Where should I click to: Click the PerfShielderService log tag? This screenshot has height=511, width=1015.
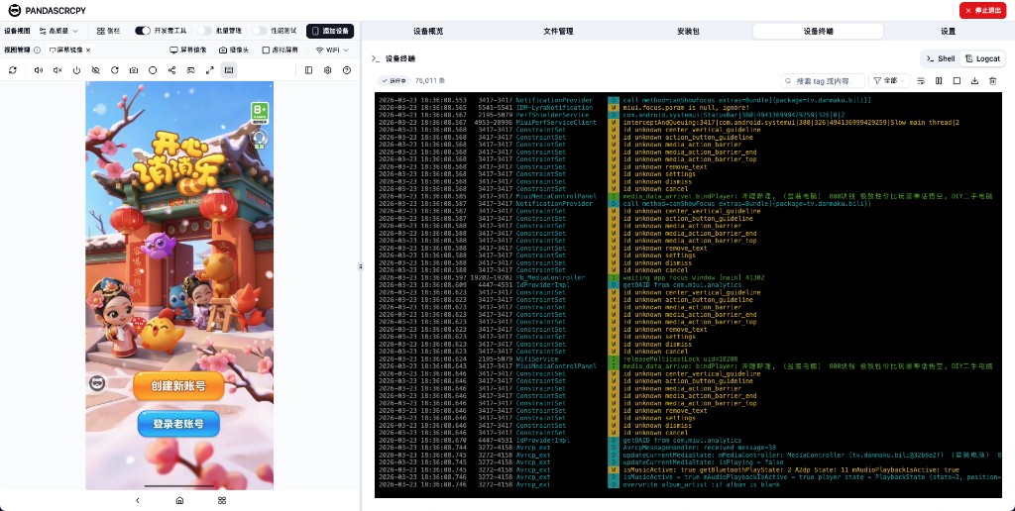click(x=552, y=115)
